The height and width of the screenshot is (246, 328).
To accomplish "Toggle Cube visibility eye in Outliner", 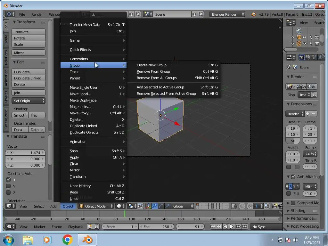I will click(x=304, y=44).
